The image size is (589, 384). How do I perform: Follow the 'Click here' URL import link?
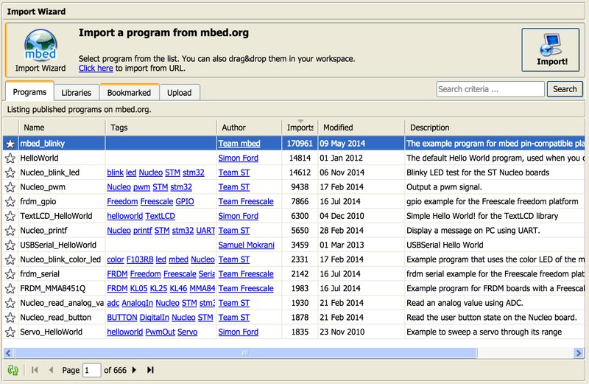tap(96, 68)
